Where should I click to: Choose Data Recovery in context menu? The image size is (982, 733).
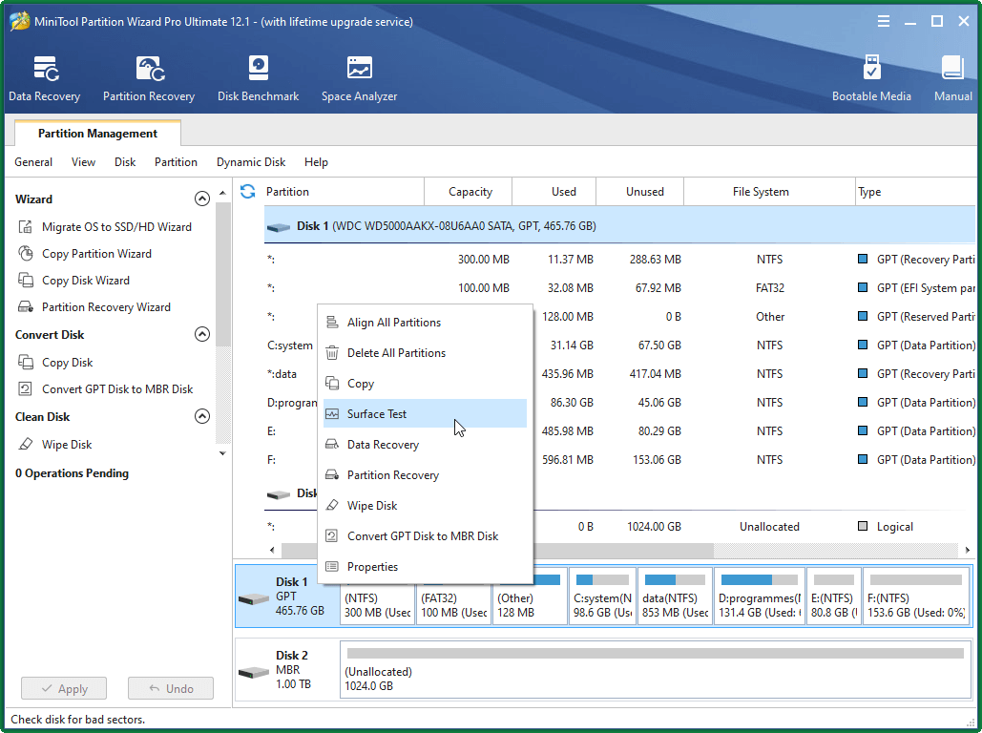pyautogui.click(x=425, y=445)
